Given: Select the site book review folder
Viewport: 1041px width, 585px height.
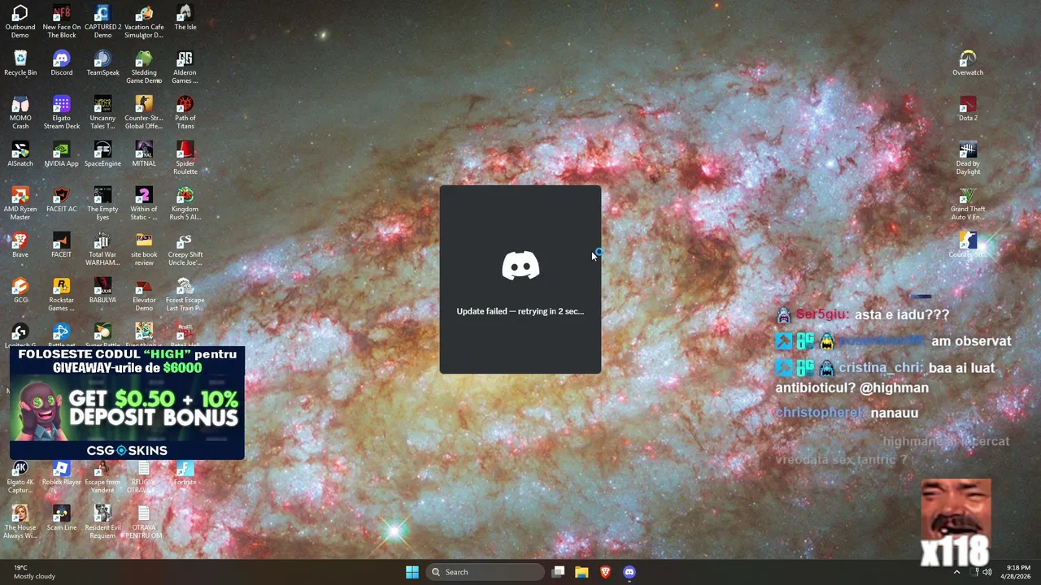Looking at the screenshot, I should click(x=144, y=249).
